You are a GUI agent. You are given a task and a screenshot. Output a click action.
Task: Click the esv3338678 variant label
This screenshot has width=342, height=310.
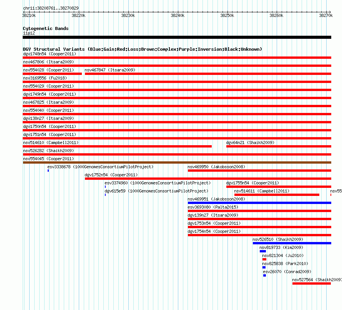[x=100, y=167]
